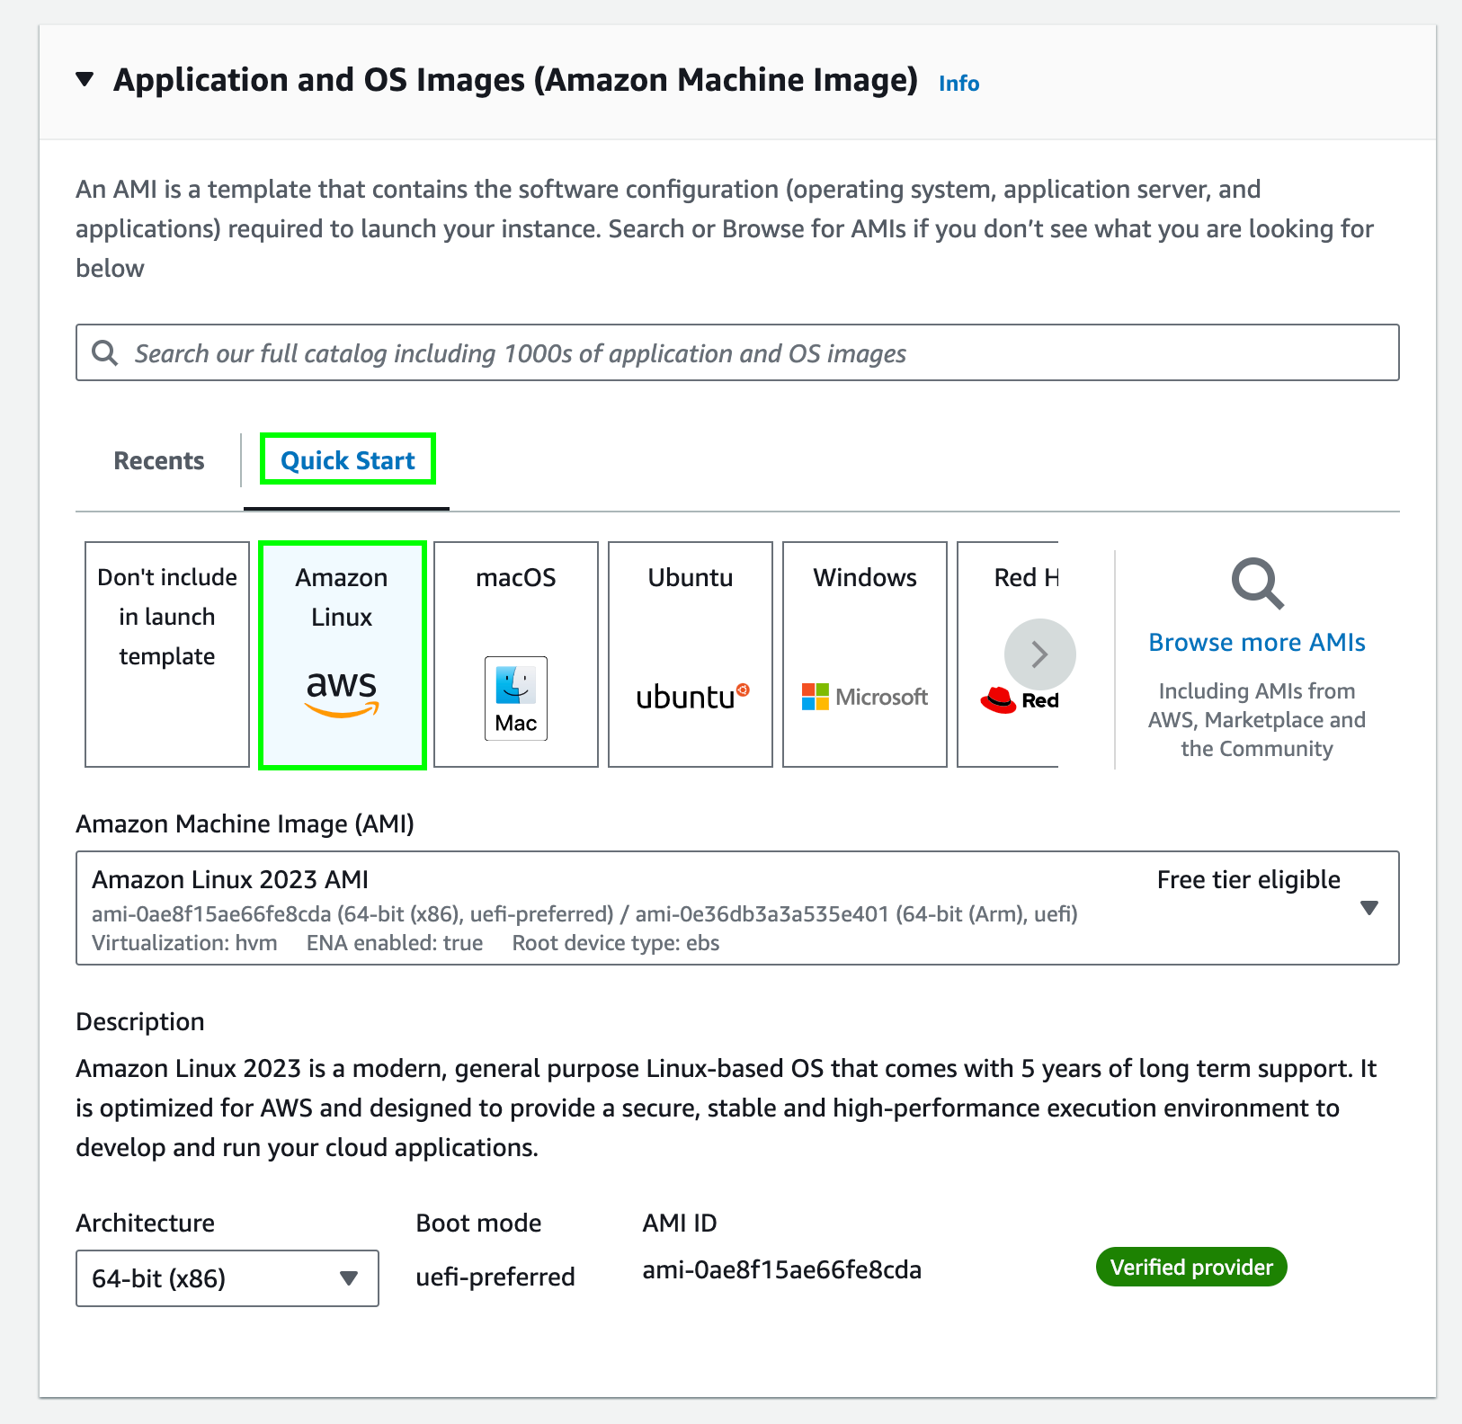
Task: Click the Free tier eligible label
Action: point(1249,879)
